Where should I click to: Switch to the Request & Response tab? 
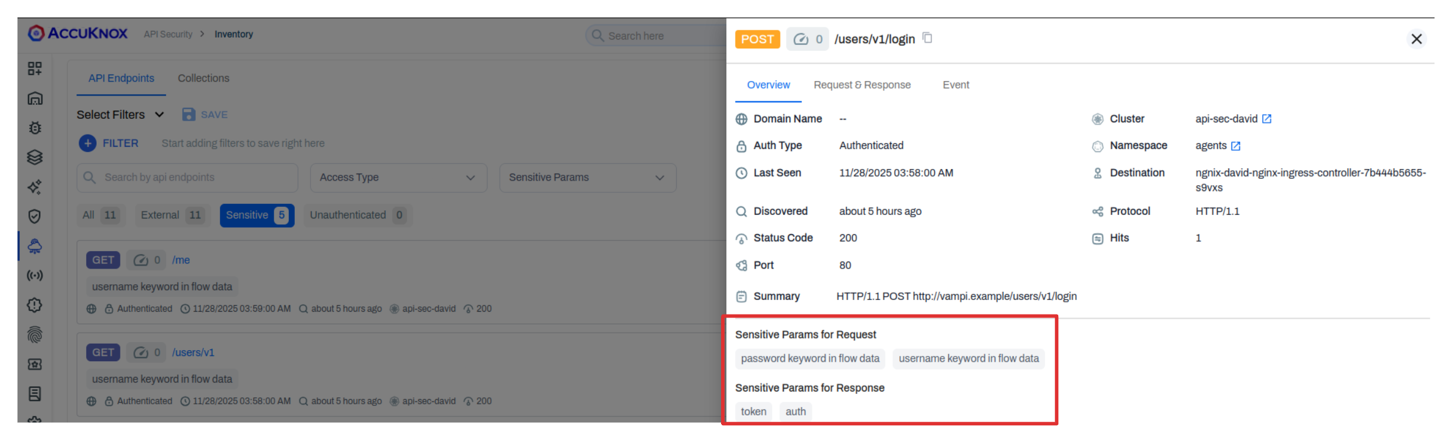(861, 85)
